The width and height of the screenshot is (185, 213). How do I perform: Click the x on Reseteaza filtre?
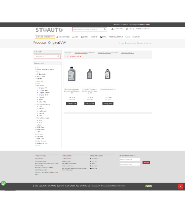81,57
